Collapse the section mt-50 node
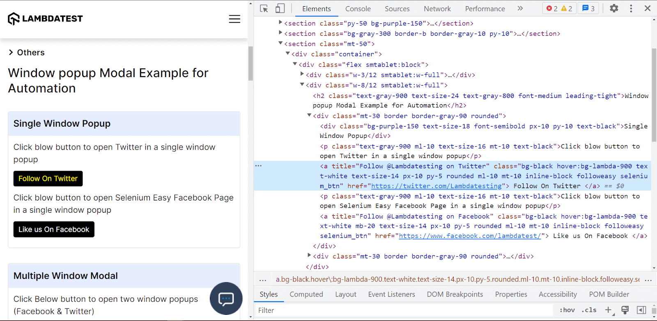The width and height of the screenshot is (657, 321). pos(280,43)
